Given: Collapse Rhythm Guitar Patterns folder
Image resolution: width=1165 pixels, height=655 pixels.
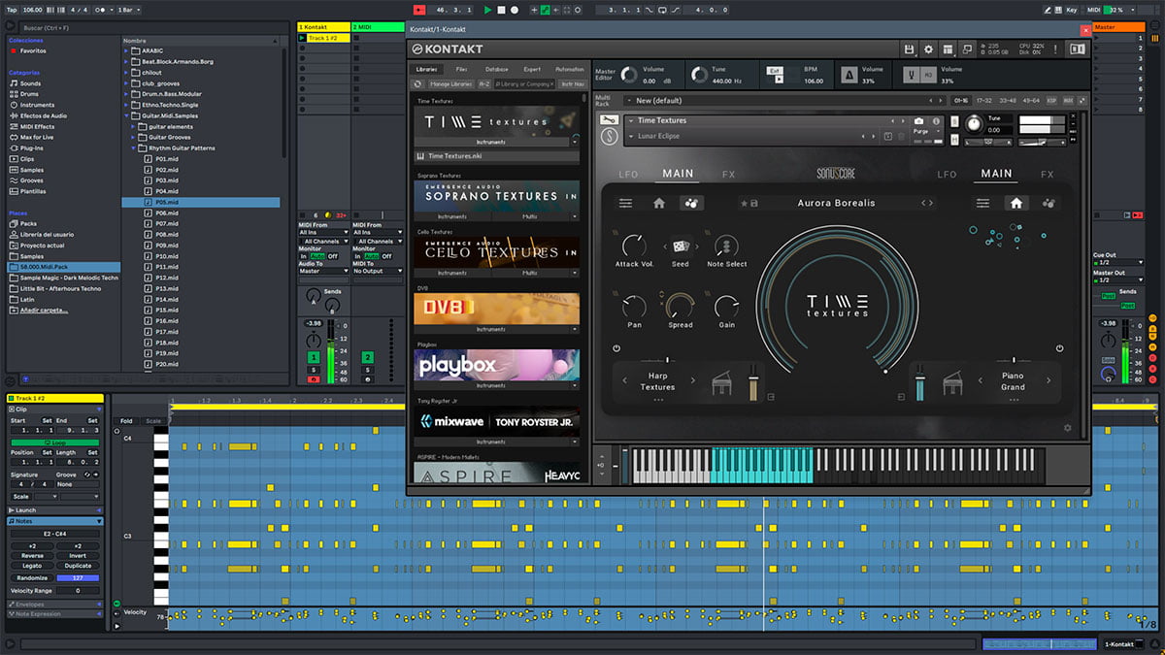Looking at the screenshot, I should (x=135, y=148).
